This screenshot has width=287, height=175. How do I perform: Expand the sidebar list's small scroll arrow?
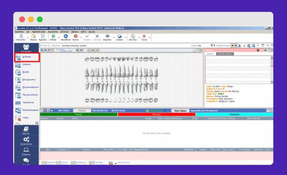coord(36,123)
